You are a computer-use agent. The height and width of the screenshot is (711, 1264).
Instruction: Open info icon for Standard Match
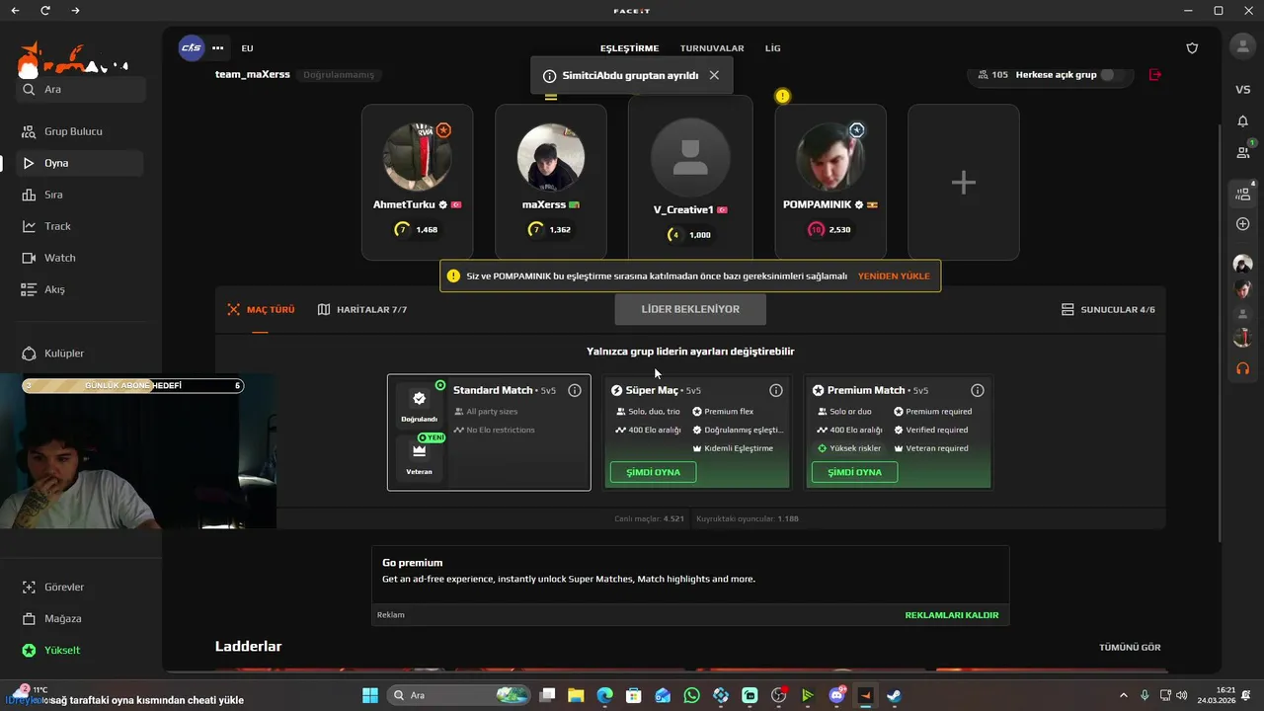pos(575,390)
